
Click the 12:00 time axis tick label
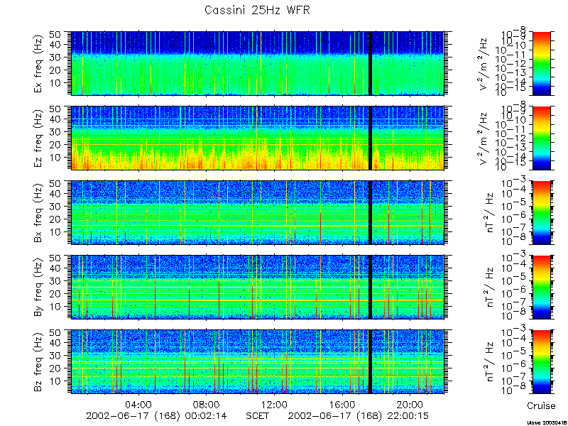click(x=274, y=404)
